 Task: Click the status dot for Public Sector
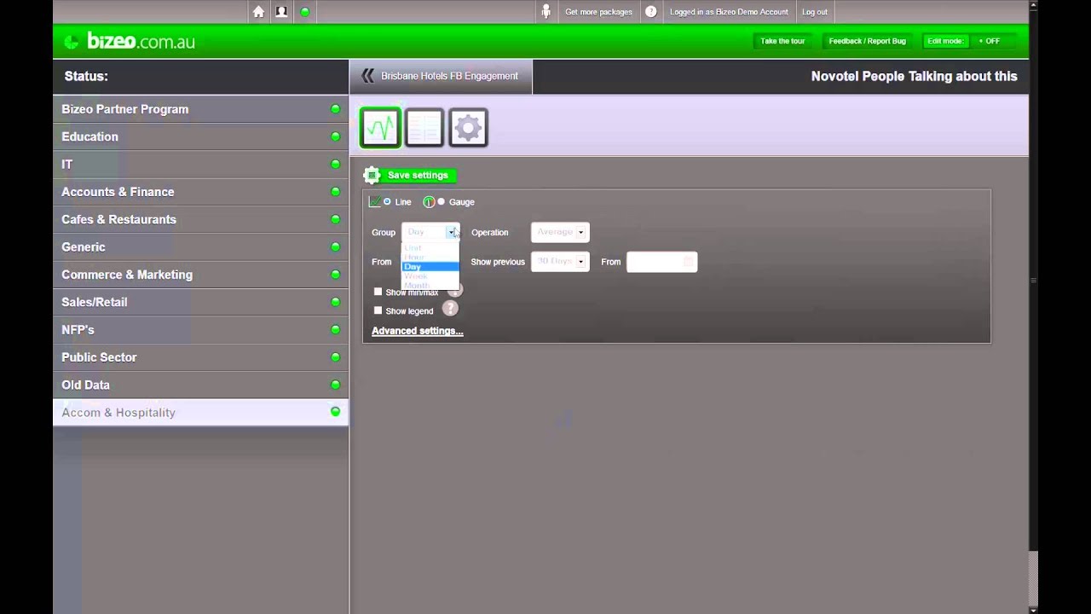point(335,357)
